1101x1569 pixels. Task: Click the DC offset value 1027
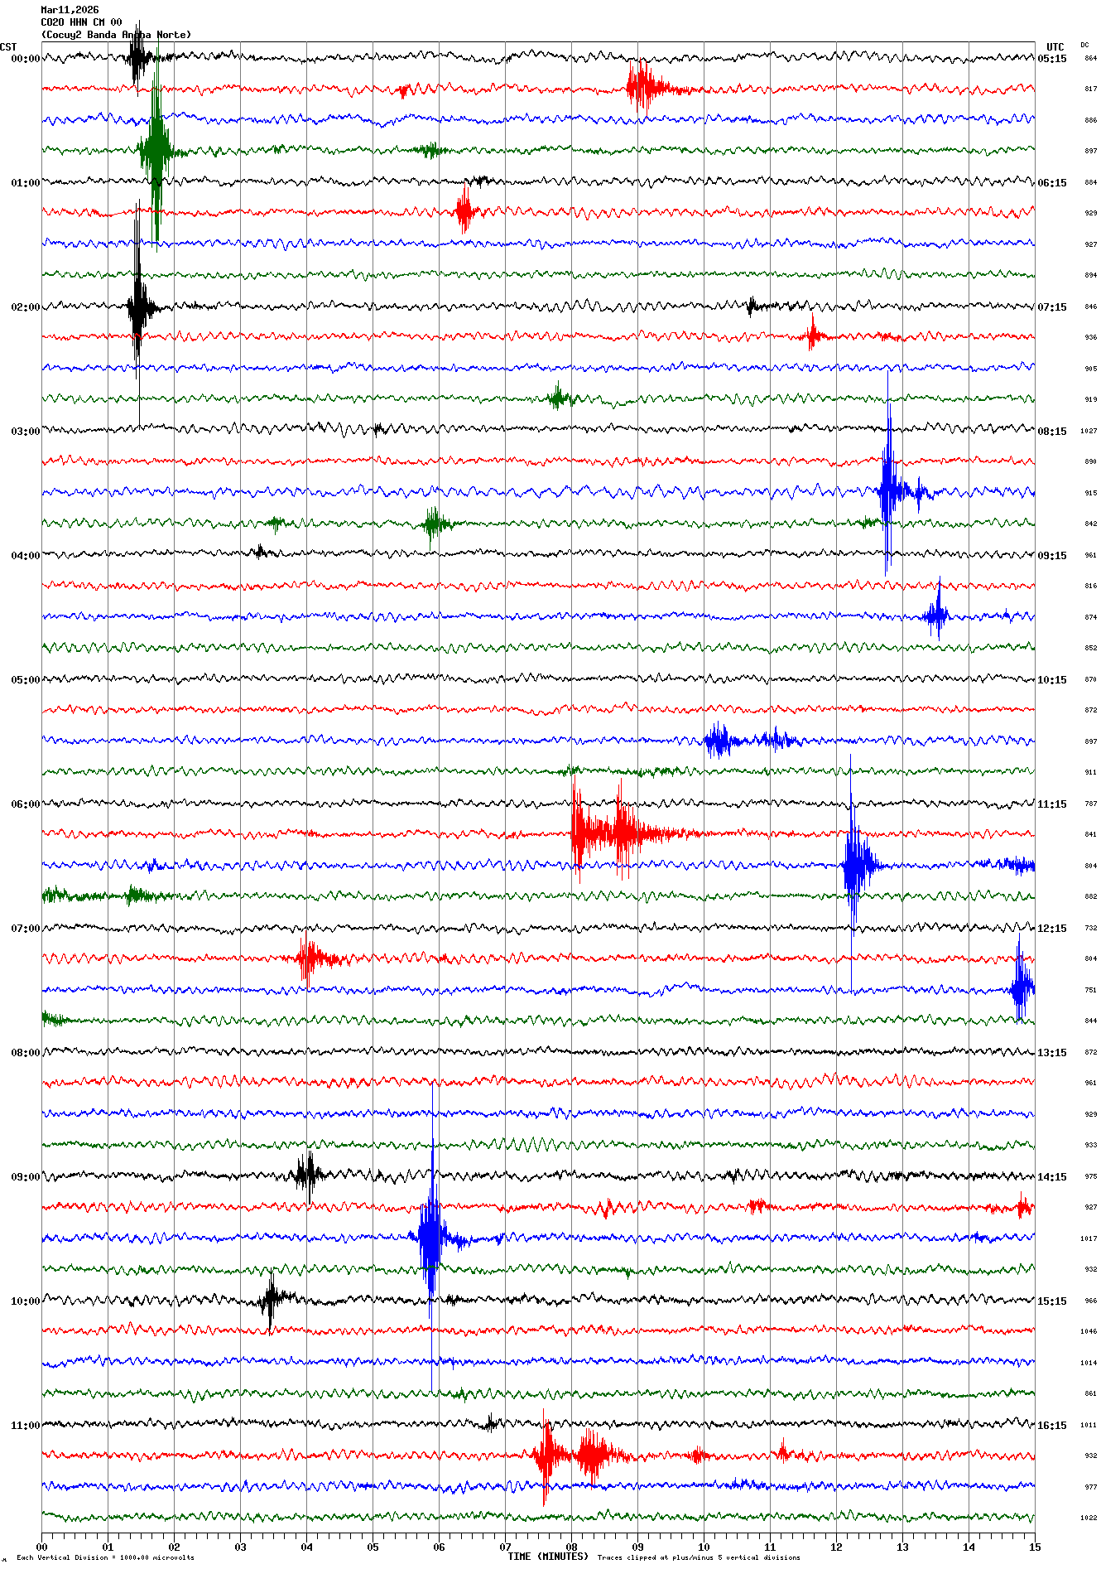(x=1088, y=432)
